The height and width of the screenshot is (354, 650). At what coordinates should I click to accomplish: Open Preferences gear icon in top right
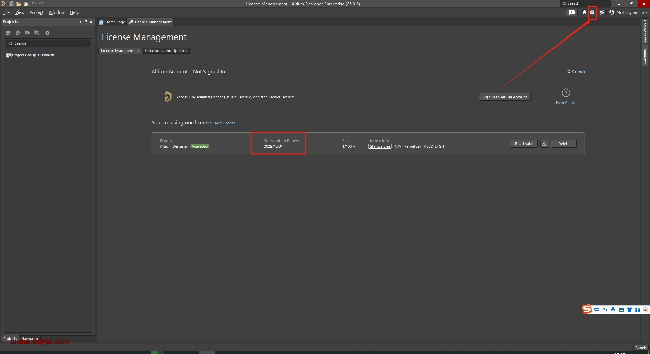coord(592,12)
